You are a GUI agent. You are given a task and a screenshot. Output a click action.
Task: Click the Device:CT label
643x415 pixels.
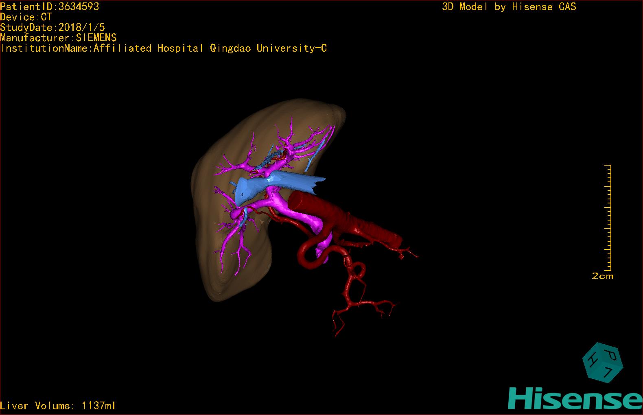[26, 17]
